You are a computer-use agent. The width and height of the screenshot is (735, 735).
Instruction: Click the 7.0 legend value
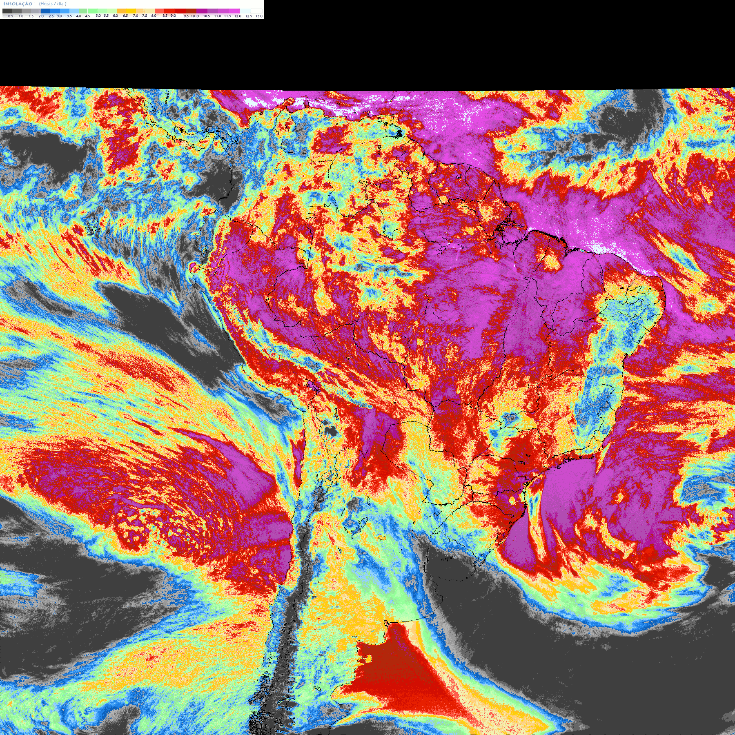coord(136,16)
